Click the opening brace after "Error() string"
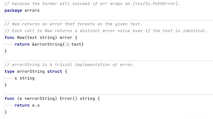Image resolution: width=213 pixels, height=119 pixels. tap(99, 99)
